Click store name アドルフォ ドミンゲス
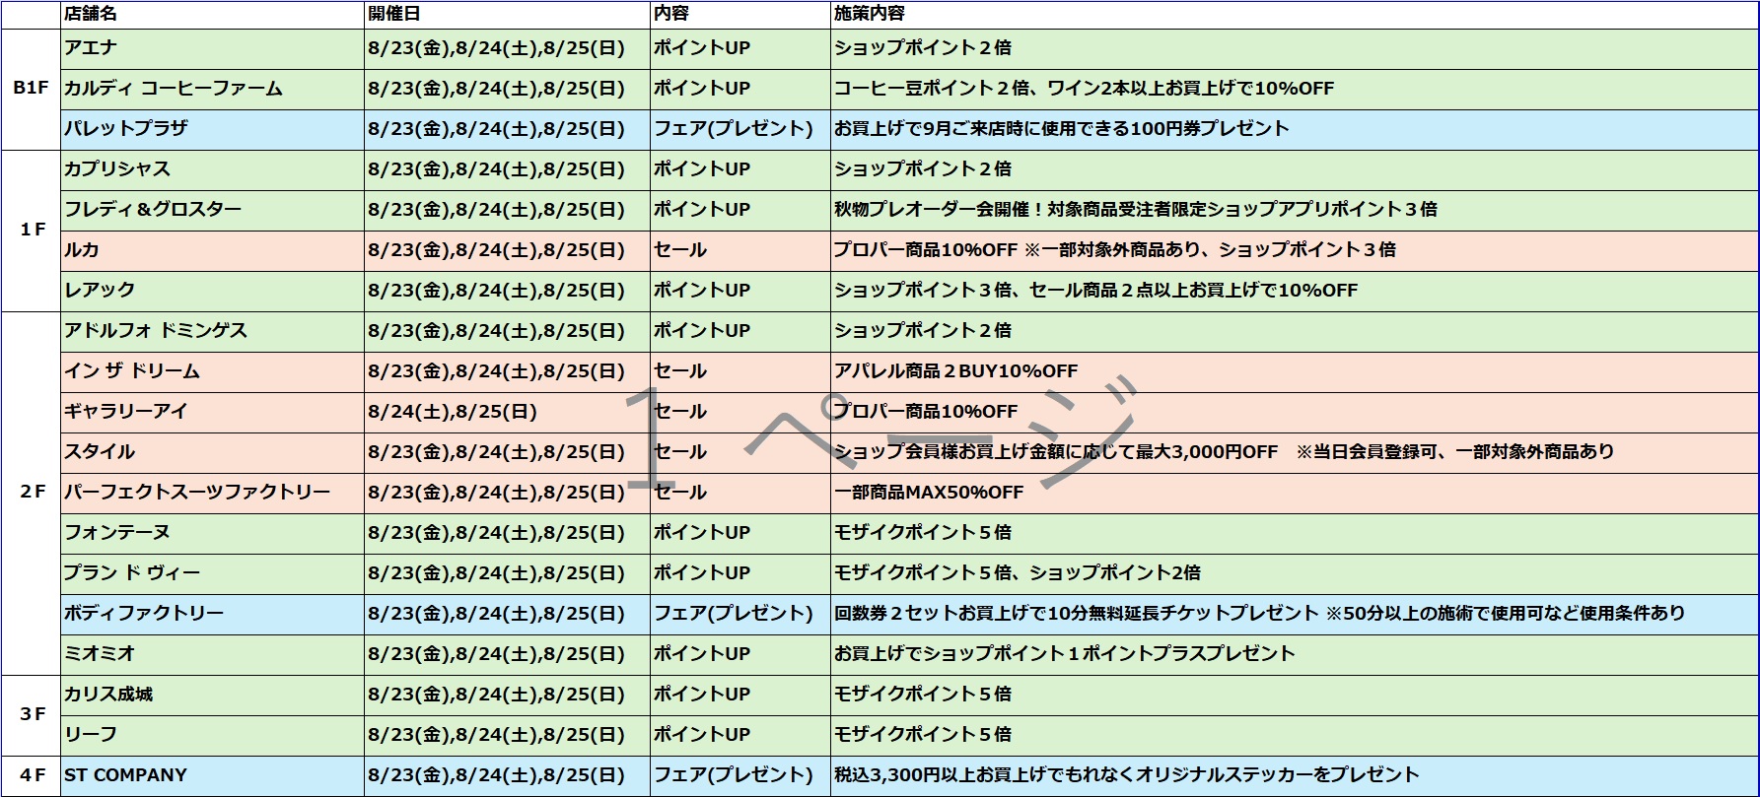1760x797 pixels. click(x=156, y=331)
